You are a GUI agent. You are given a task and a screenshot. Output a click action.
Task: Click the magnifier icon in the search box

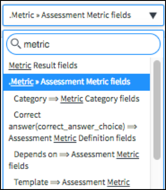pyautogui.click(x=16, y=44)
